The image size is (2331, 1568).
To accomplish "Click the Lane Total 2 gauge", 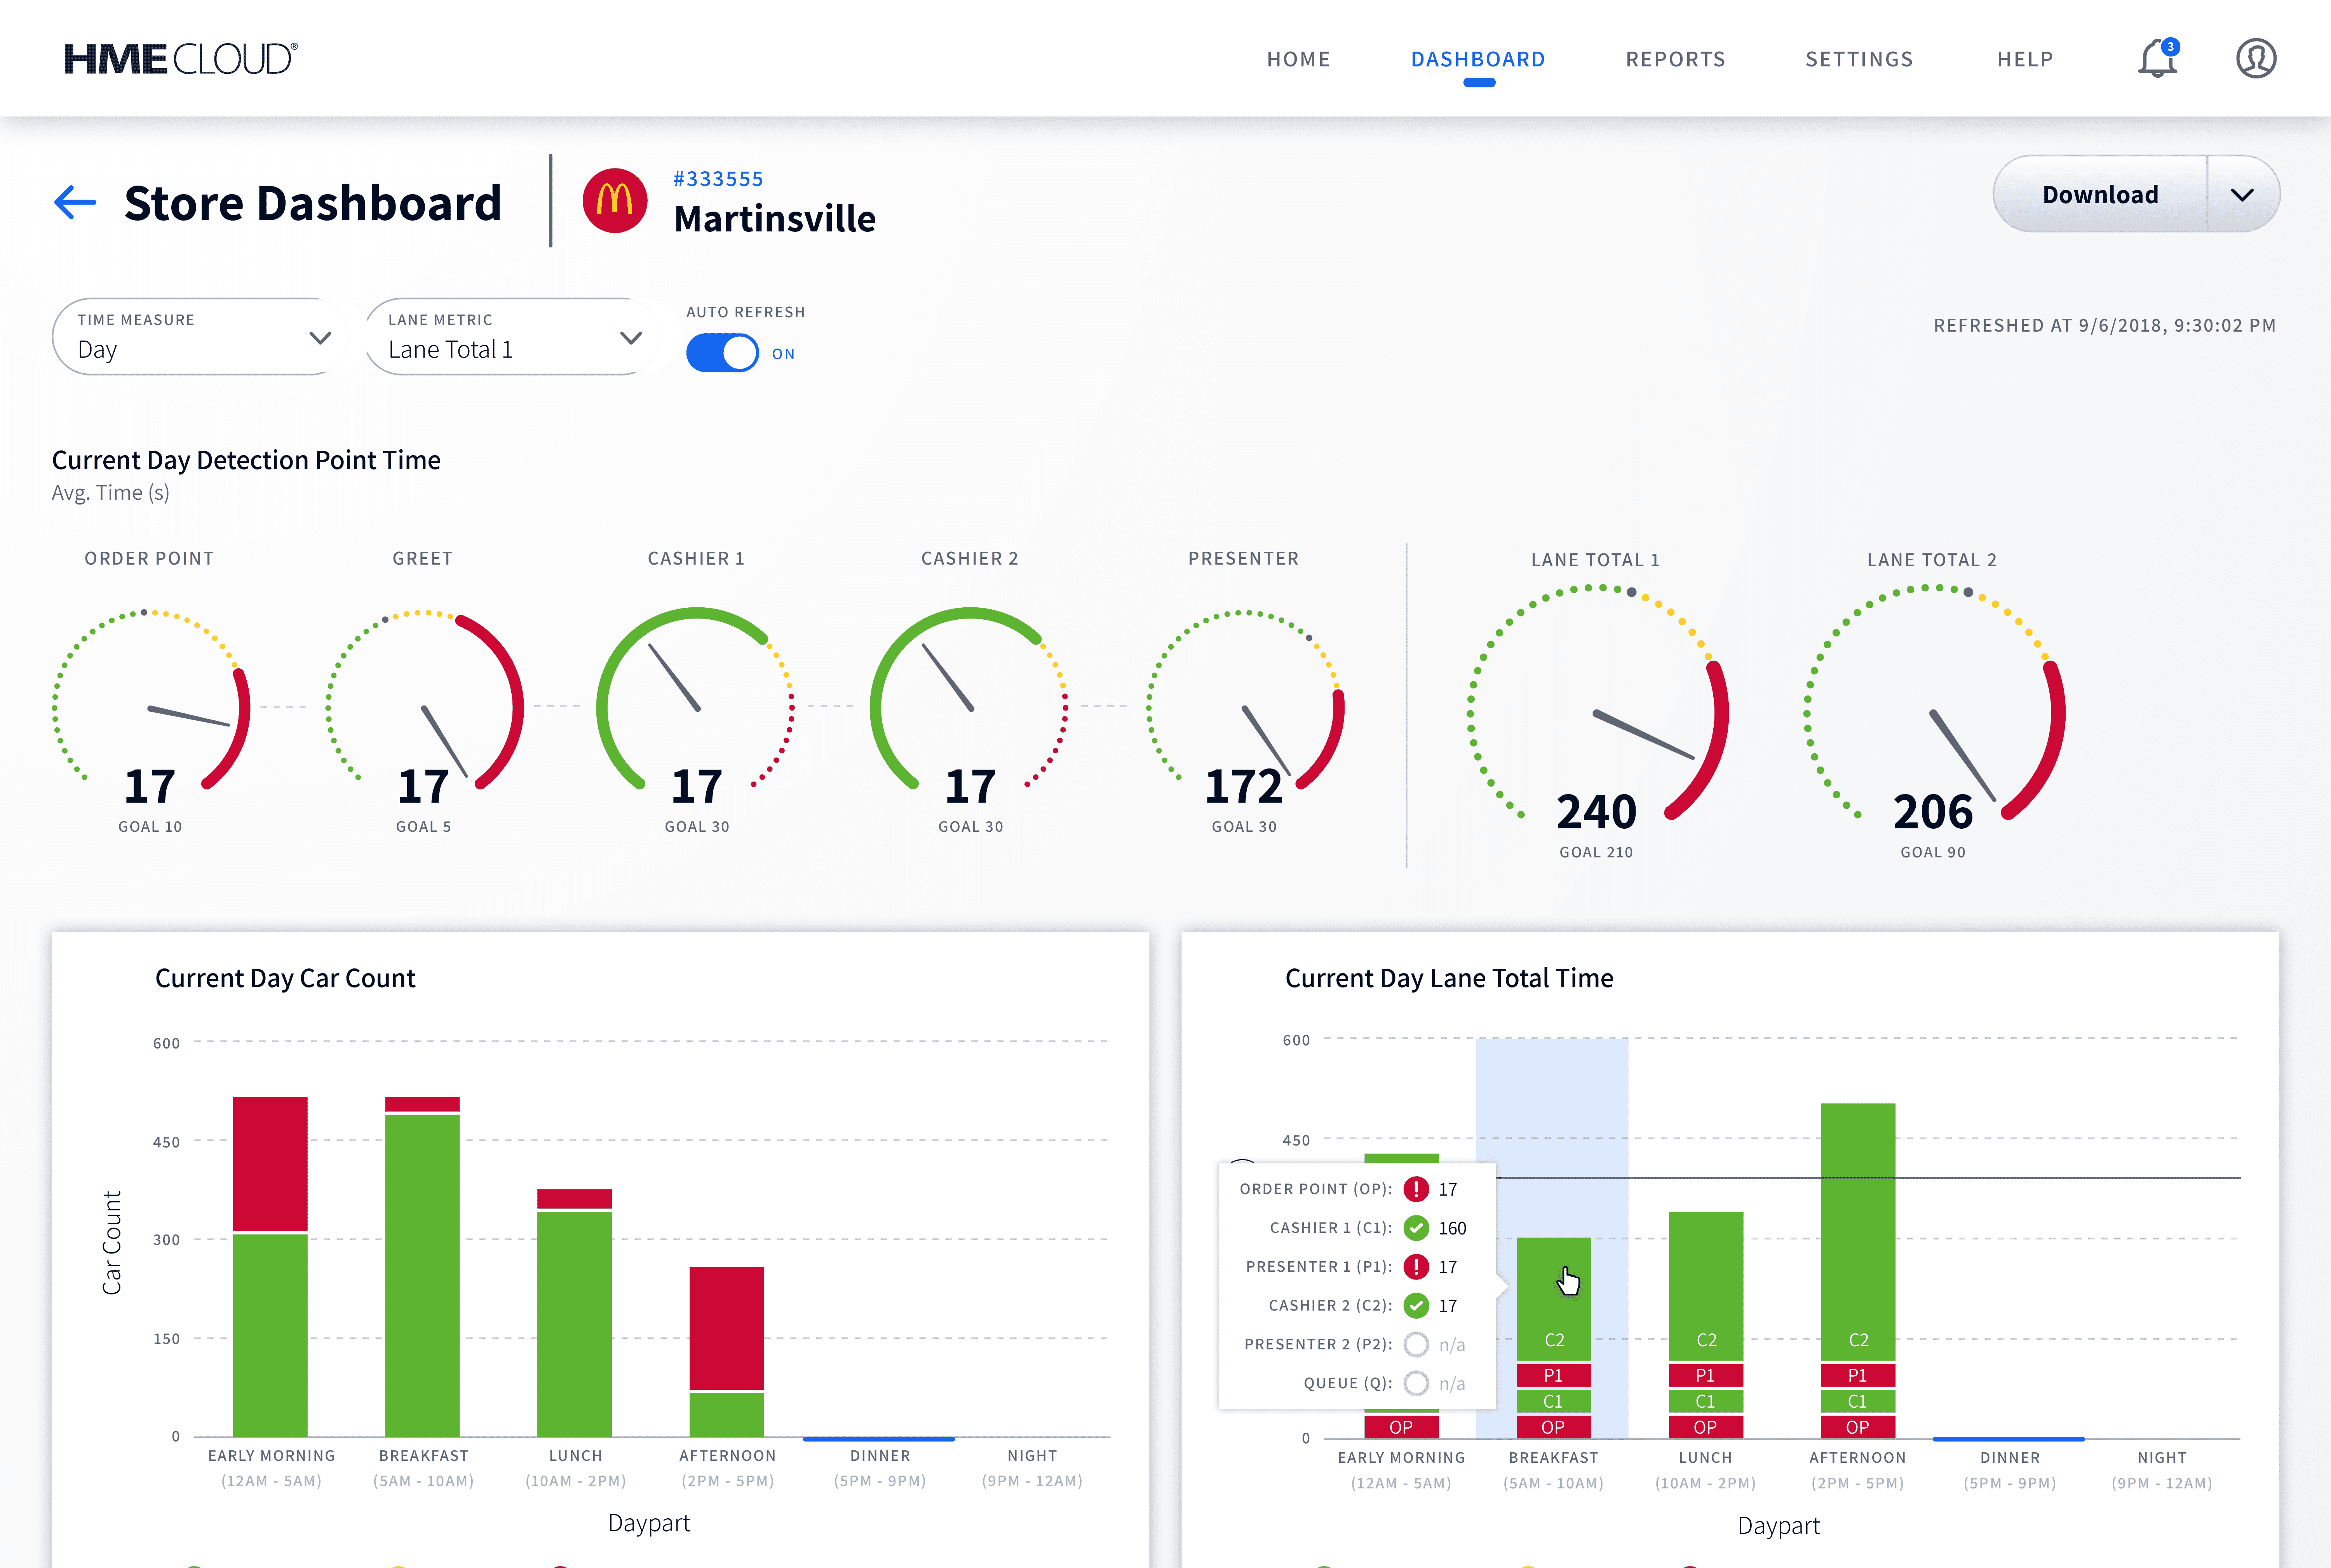I will [x=1934, y=714].
